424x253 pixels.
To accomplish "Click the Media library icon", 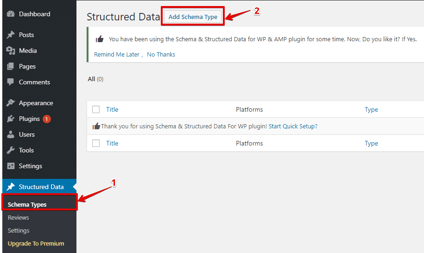I will coord(11,51).
